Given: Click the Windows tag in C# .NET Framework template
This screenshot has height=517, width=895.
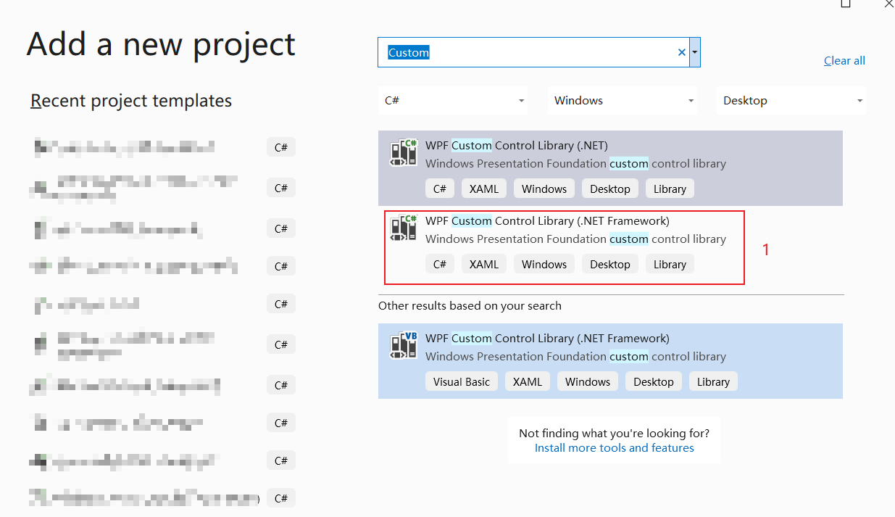Looking at the screenshot, I should tap(544, 264).
